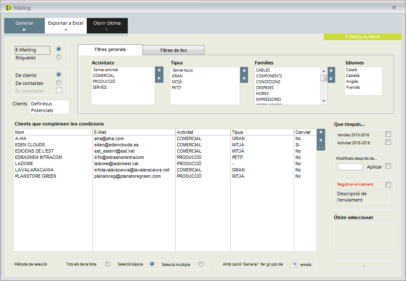Deselect all clients with x button
Viewport: 406px width, 281px height.
click(321, 140)
